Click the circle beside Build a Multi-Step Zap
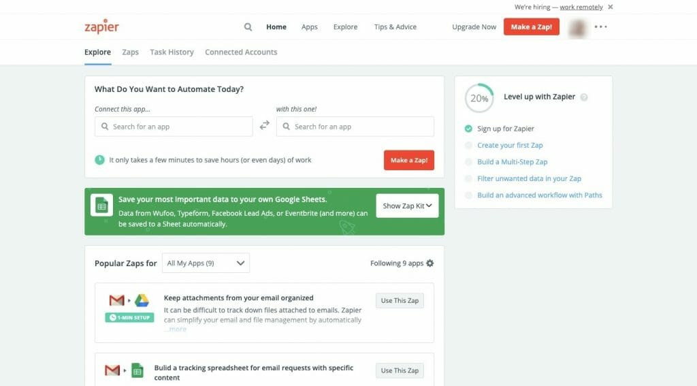The width and height of the screenshot is (697, 386). 468,162
